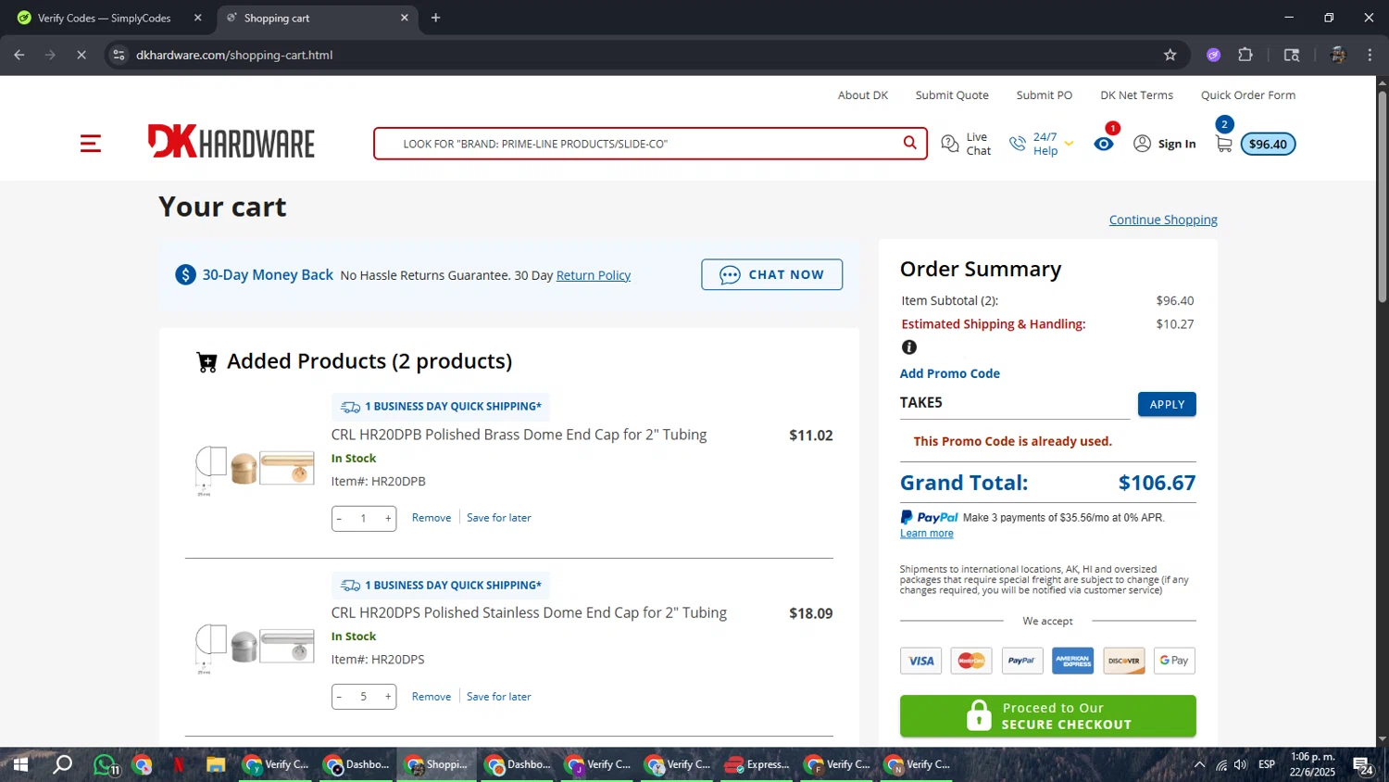The width and height of the screenshot is (1389, 782).
Task: Open the Return Policy link
Action: (x=594, y=275)
